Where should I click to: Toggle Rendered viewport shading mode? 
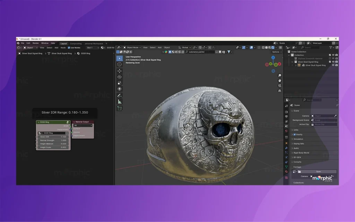point(273,48)
